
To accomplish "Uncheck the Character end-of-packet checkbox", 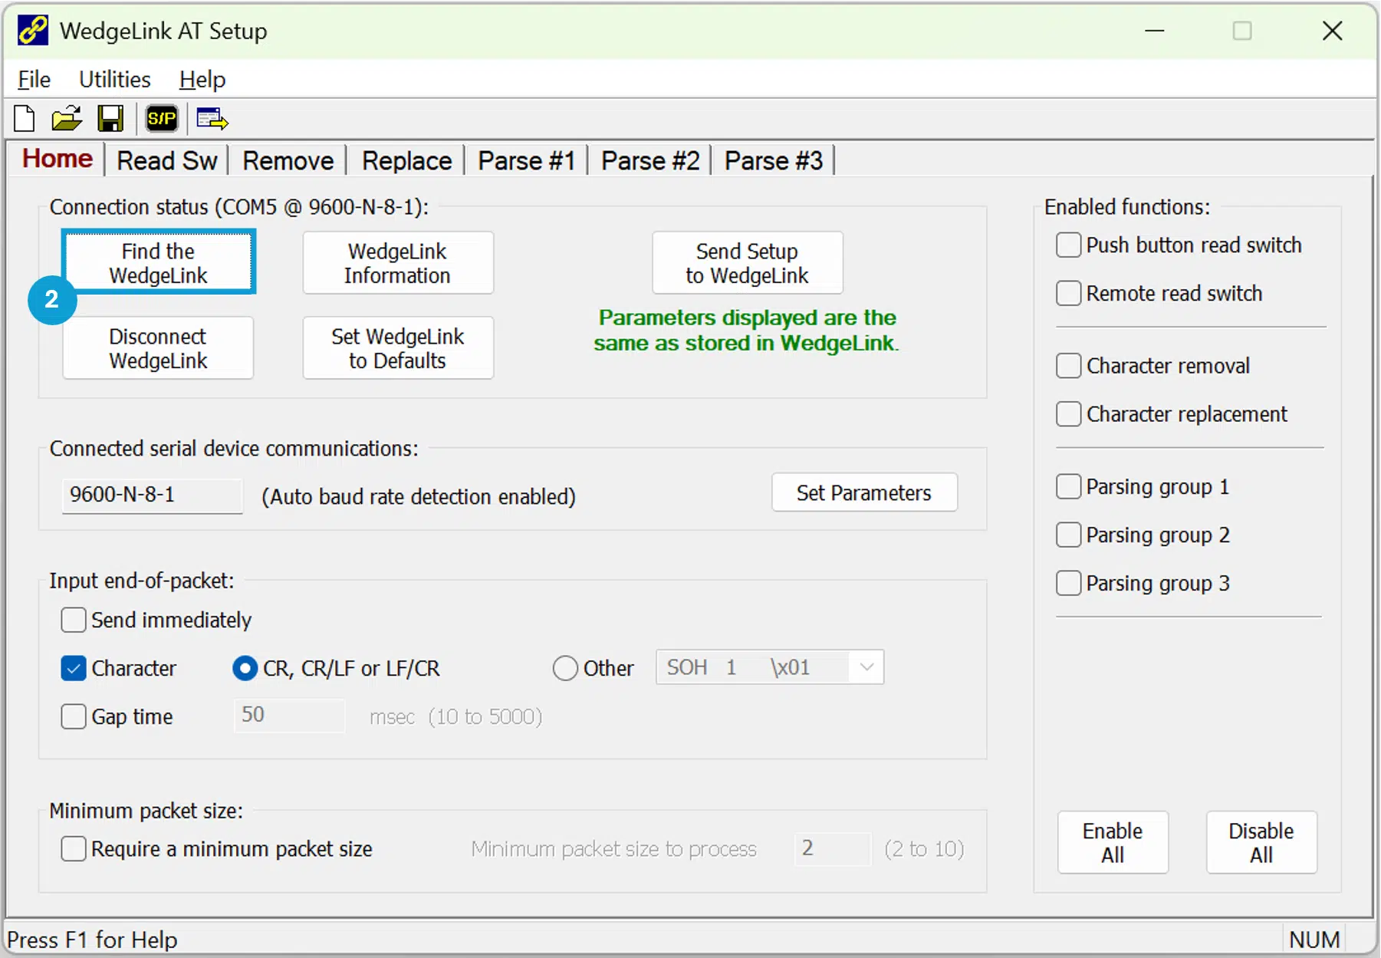I will pyautogui.click(x=74, y=668).
